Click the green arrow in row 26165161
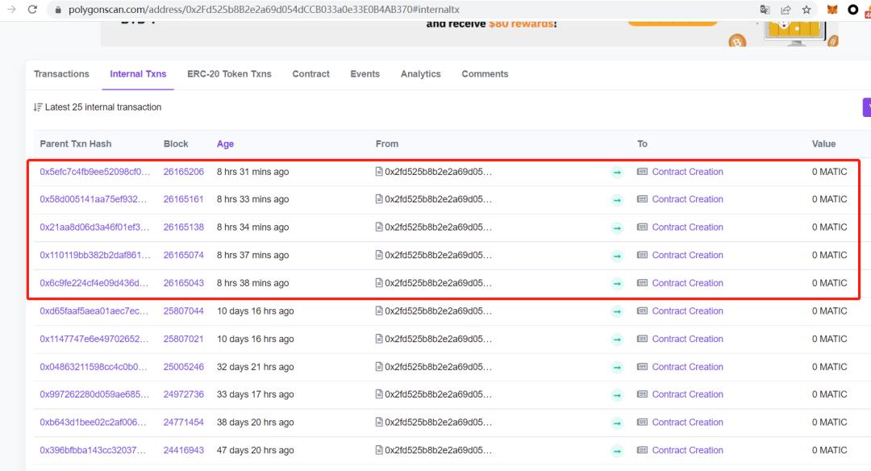The height and width of the screenshot is (471, 871). click(x=617, y=200)
